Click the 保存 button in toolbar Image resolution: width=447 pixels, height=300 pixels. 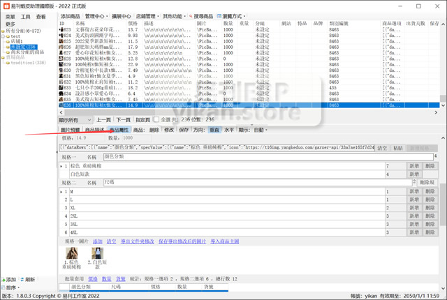[184, 130]
